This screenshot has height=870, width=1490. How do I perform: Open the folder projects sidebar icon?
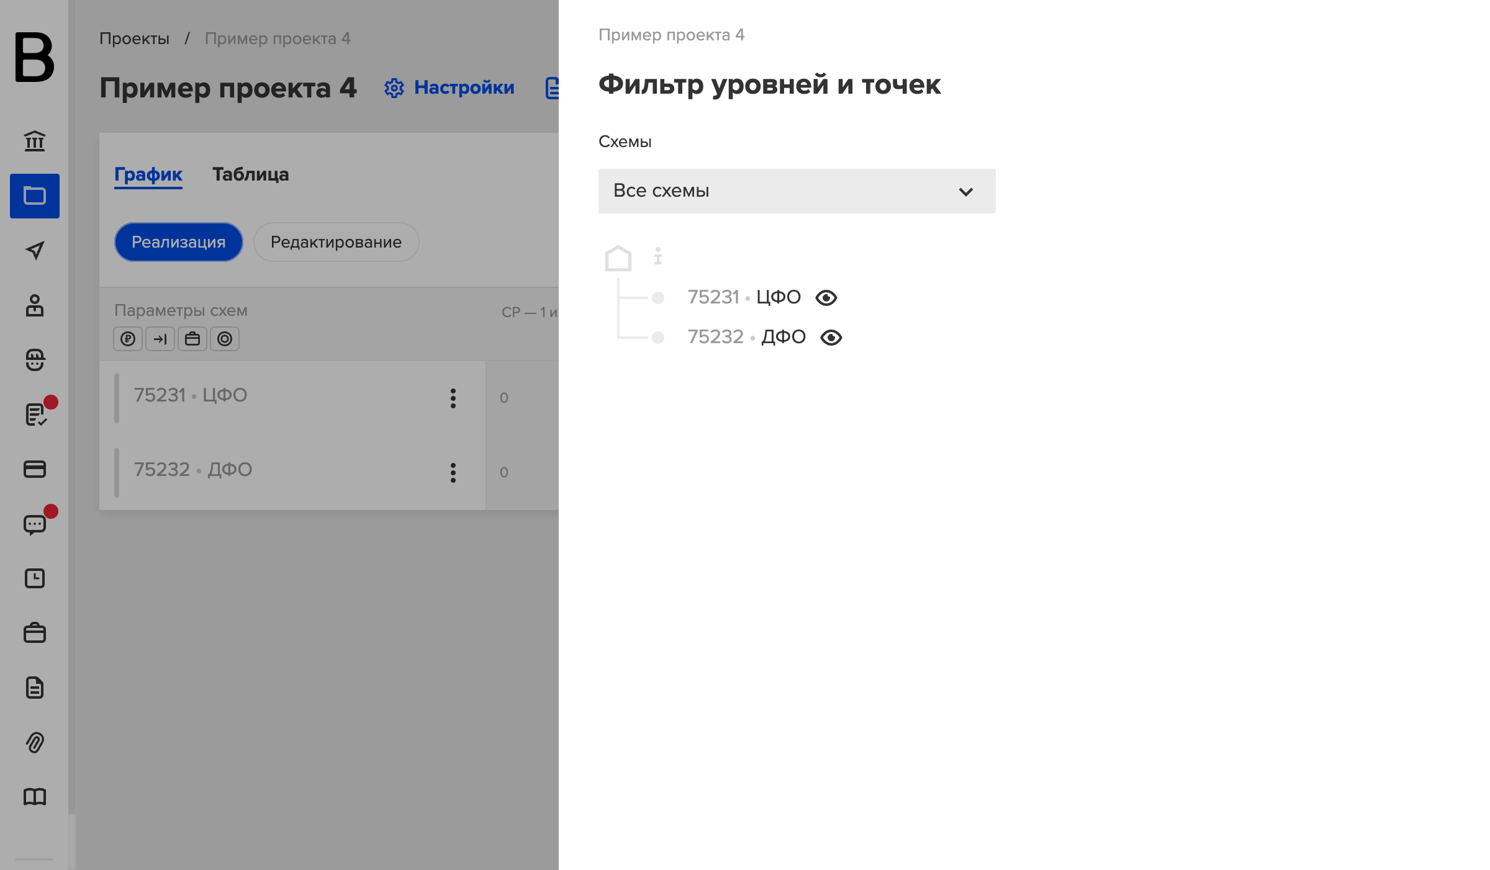(35, 196)
